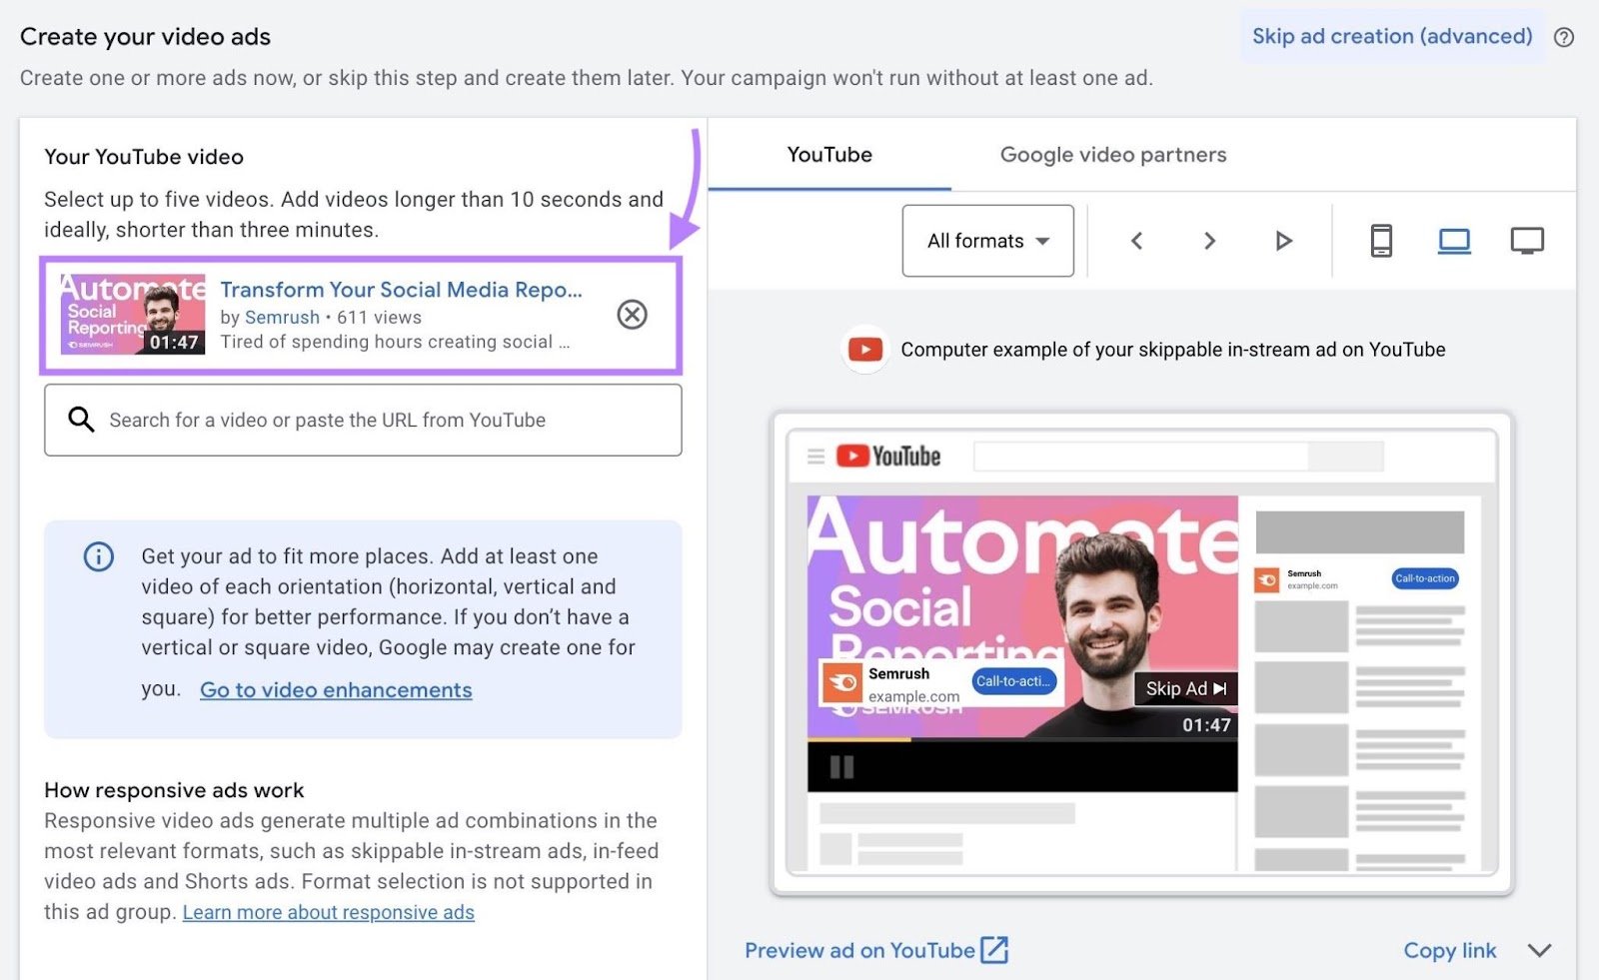This screenshot has width=1599, height=980.
Task: Select the mobile phone preview icon
Action: click(1381, 241)
